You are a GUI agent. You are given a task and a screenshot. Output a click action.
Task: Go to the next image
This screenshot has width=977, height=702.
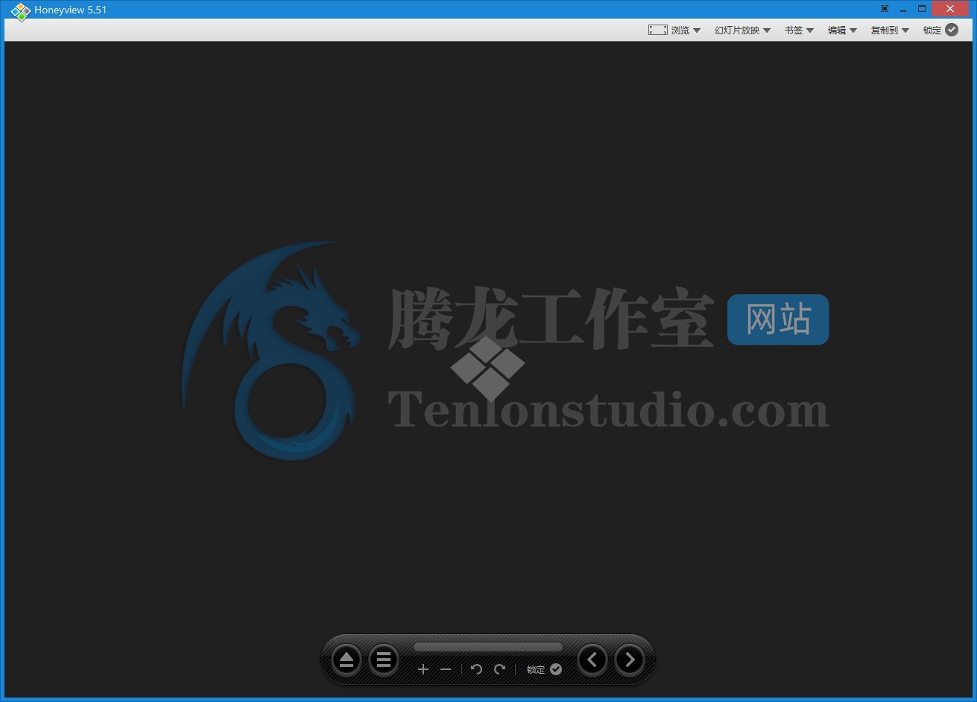point(630,660)
